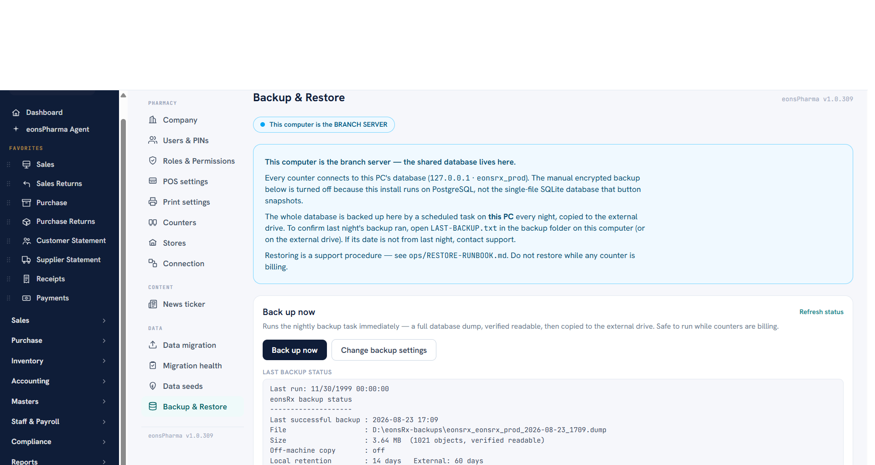Click the PHARMACY section heading
Image resolution: width=875 pixels, height=465 pixels.
pos(162,103)
